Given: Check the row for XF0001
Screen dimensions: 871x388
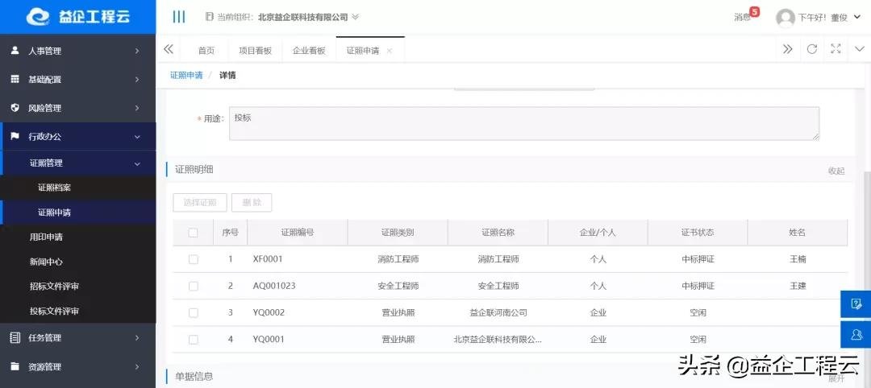Looking at the screenshot, I should click(x=193, y=259).
